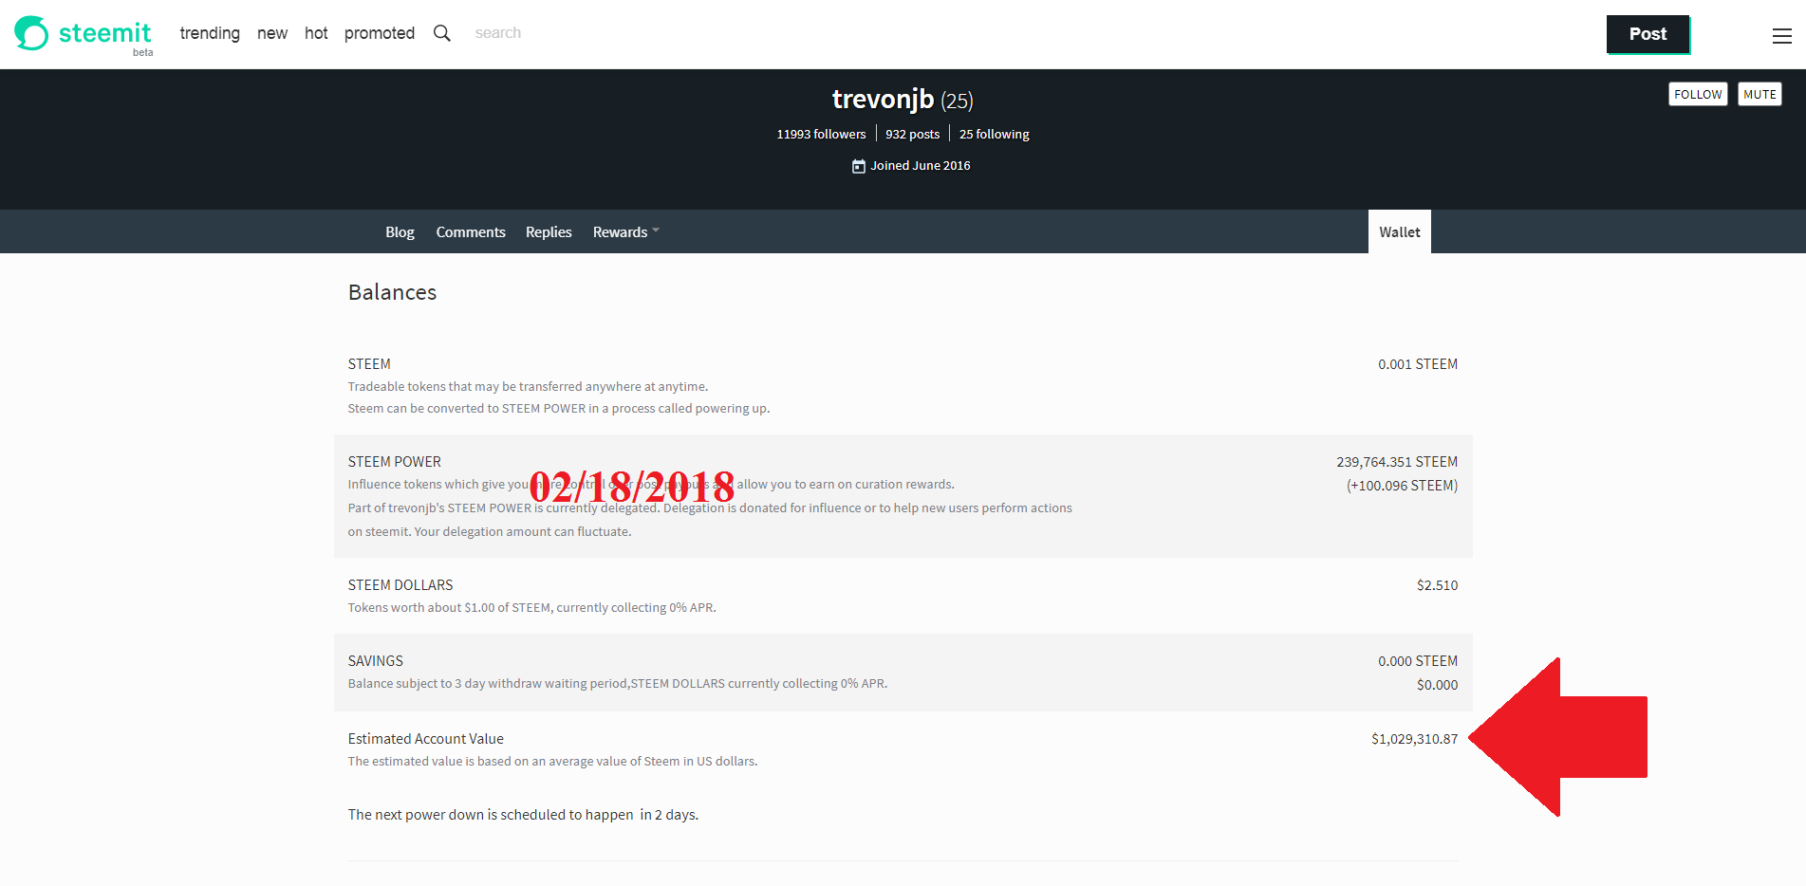Mute this user with the MUTE button

[1759, 94]
